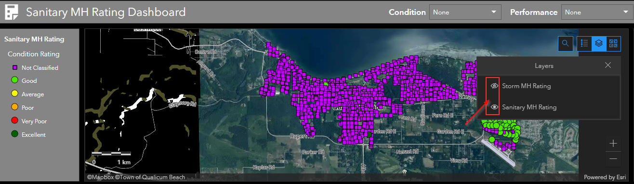The width and height of the screenshot is (634, 184).
Task: Open the Condition filter dropdown
Action: 465,12
